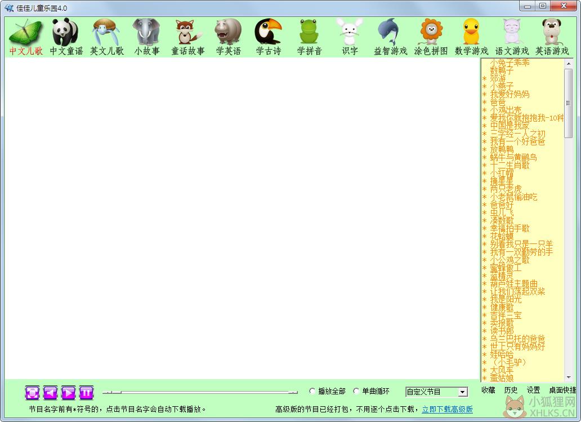Image resolution: width=581 pixels, height=422 pixels.
Task: Play the song 大风车
Action: pos(502,370)
